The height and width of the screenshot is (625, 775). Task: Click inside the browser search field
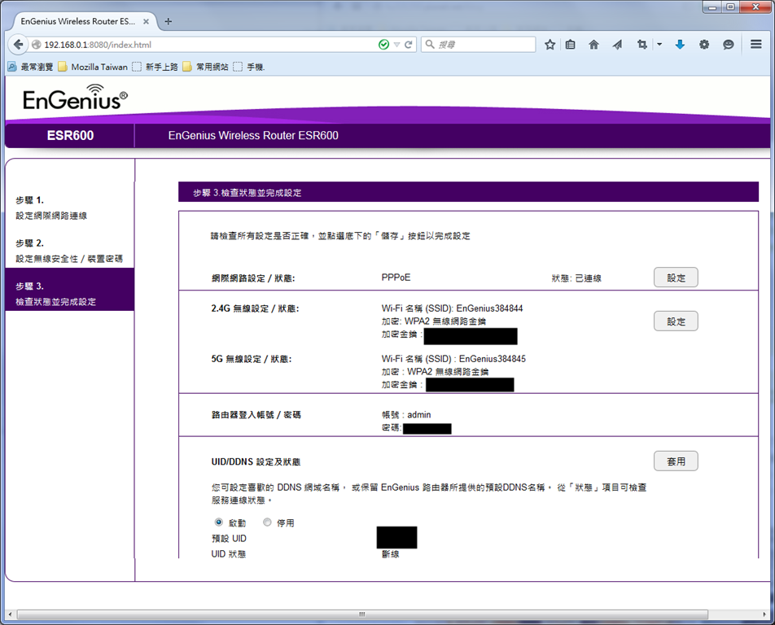pos(478,45)
